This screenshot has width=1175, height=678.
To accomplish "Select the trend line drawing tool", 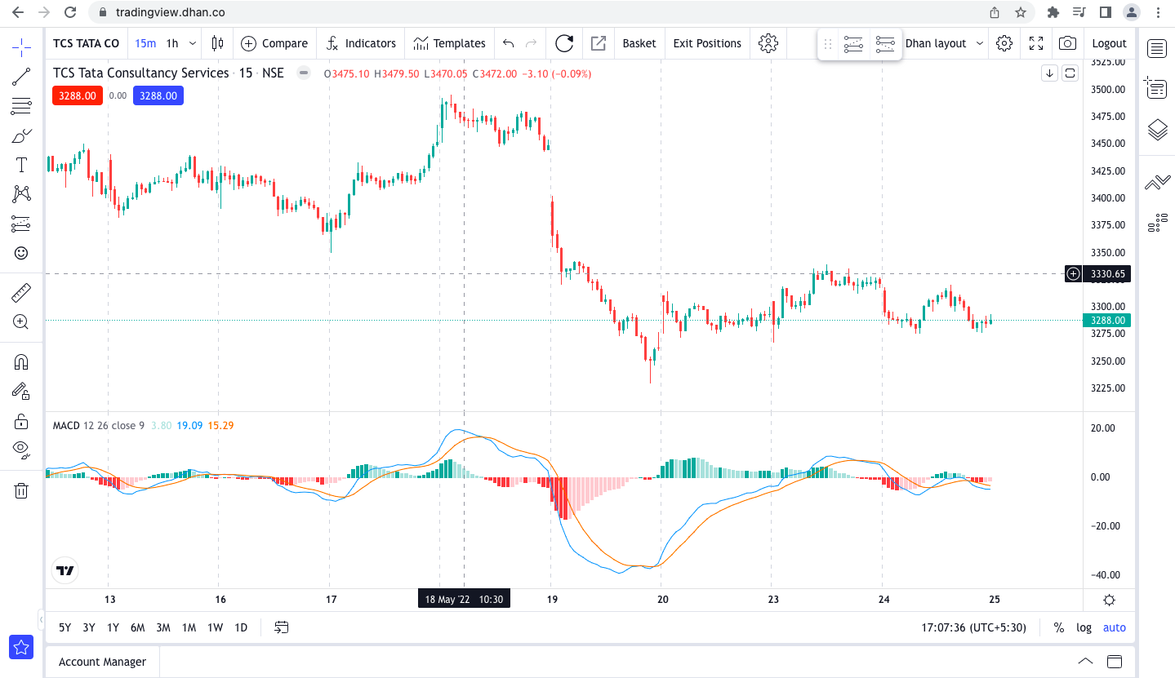I will 21,78.
